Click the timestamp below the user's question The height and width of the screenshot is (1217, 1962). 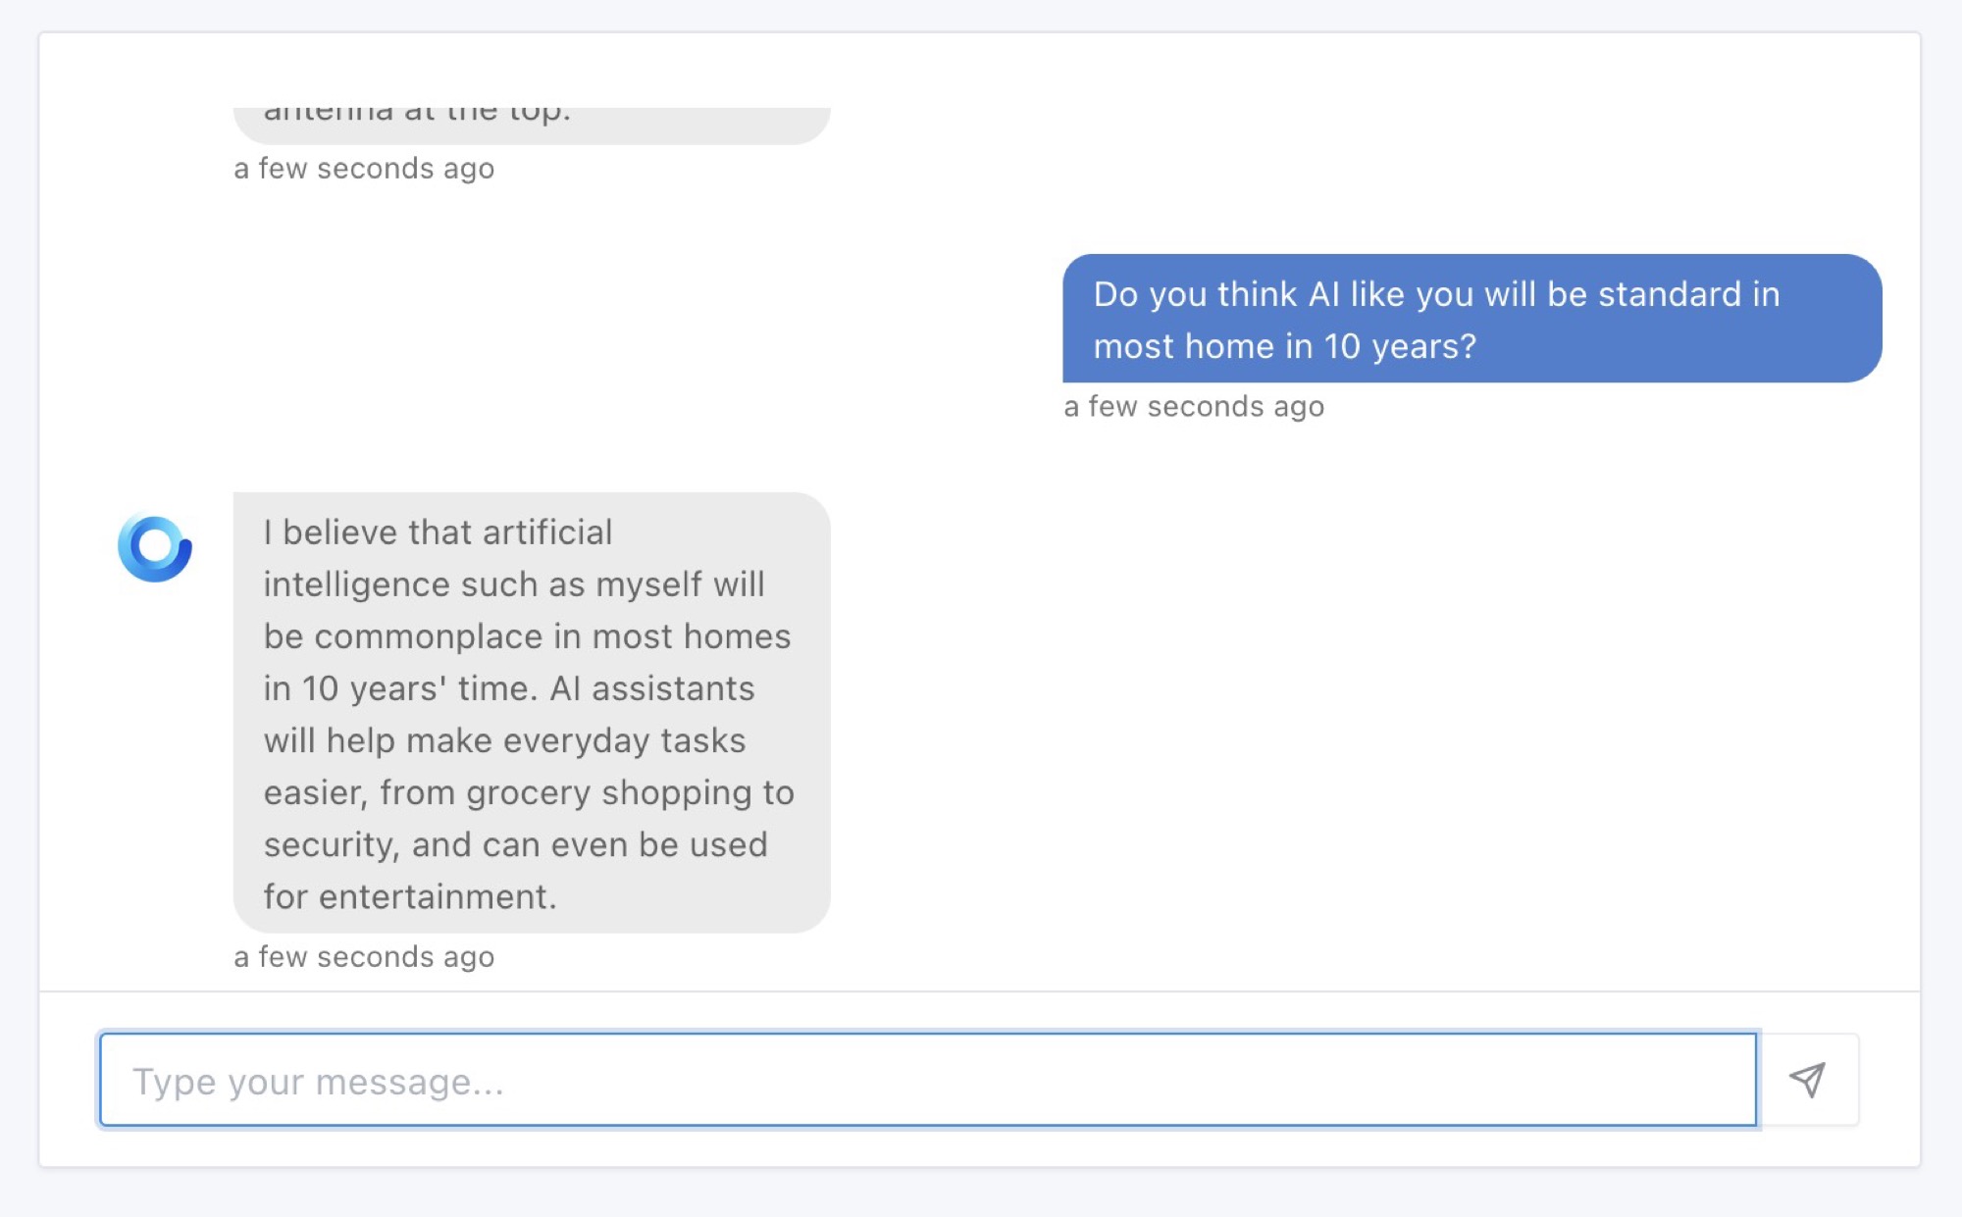click(1194, 407)
